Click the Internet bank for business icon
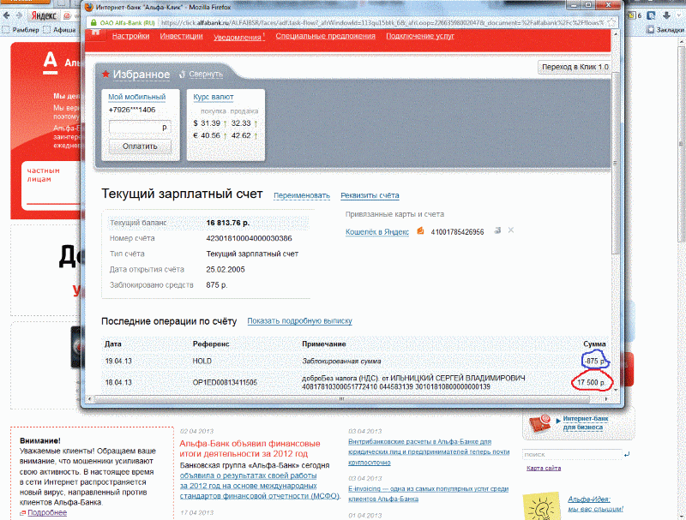686x520 pixels. coord(539,423)
